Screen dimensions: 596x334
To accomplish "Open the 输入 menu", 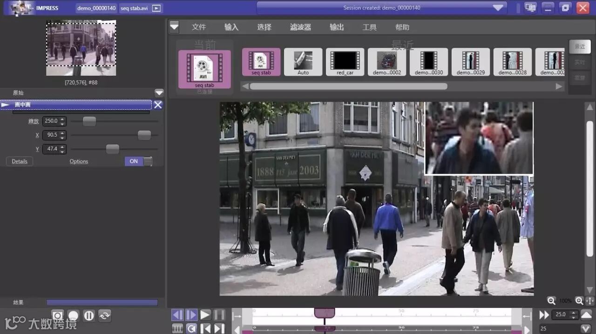I will [x=231, y=27].
